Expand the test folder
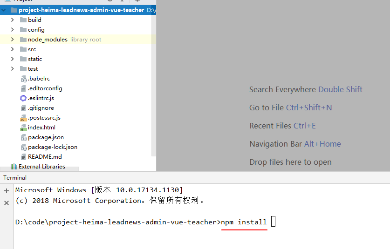Screen dimensions: 390x249 click(x=13, y=68)
